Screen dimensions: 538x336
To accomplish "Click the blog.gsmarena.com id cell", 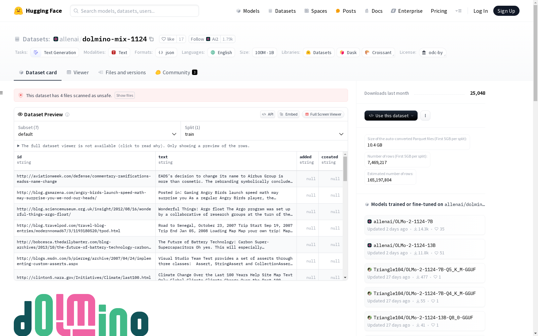I will tap(85, 195).
